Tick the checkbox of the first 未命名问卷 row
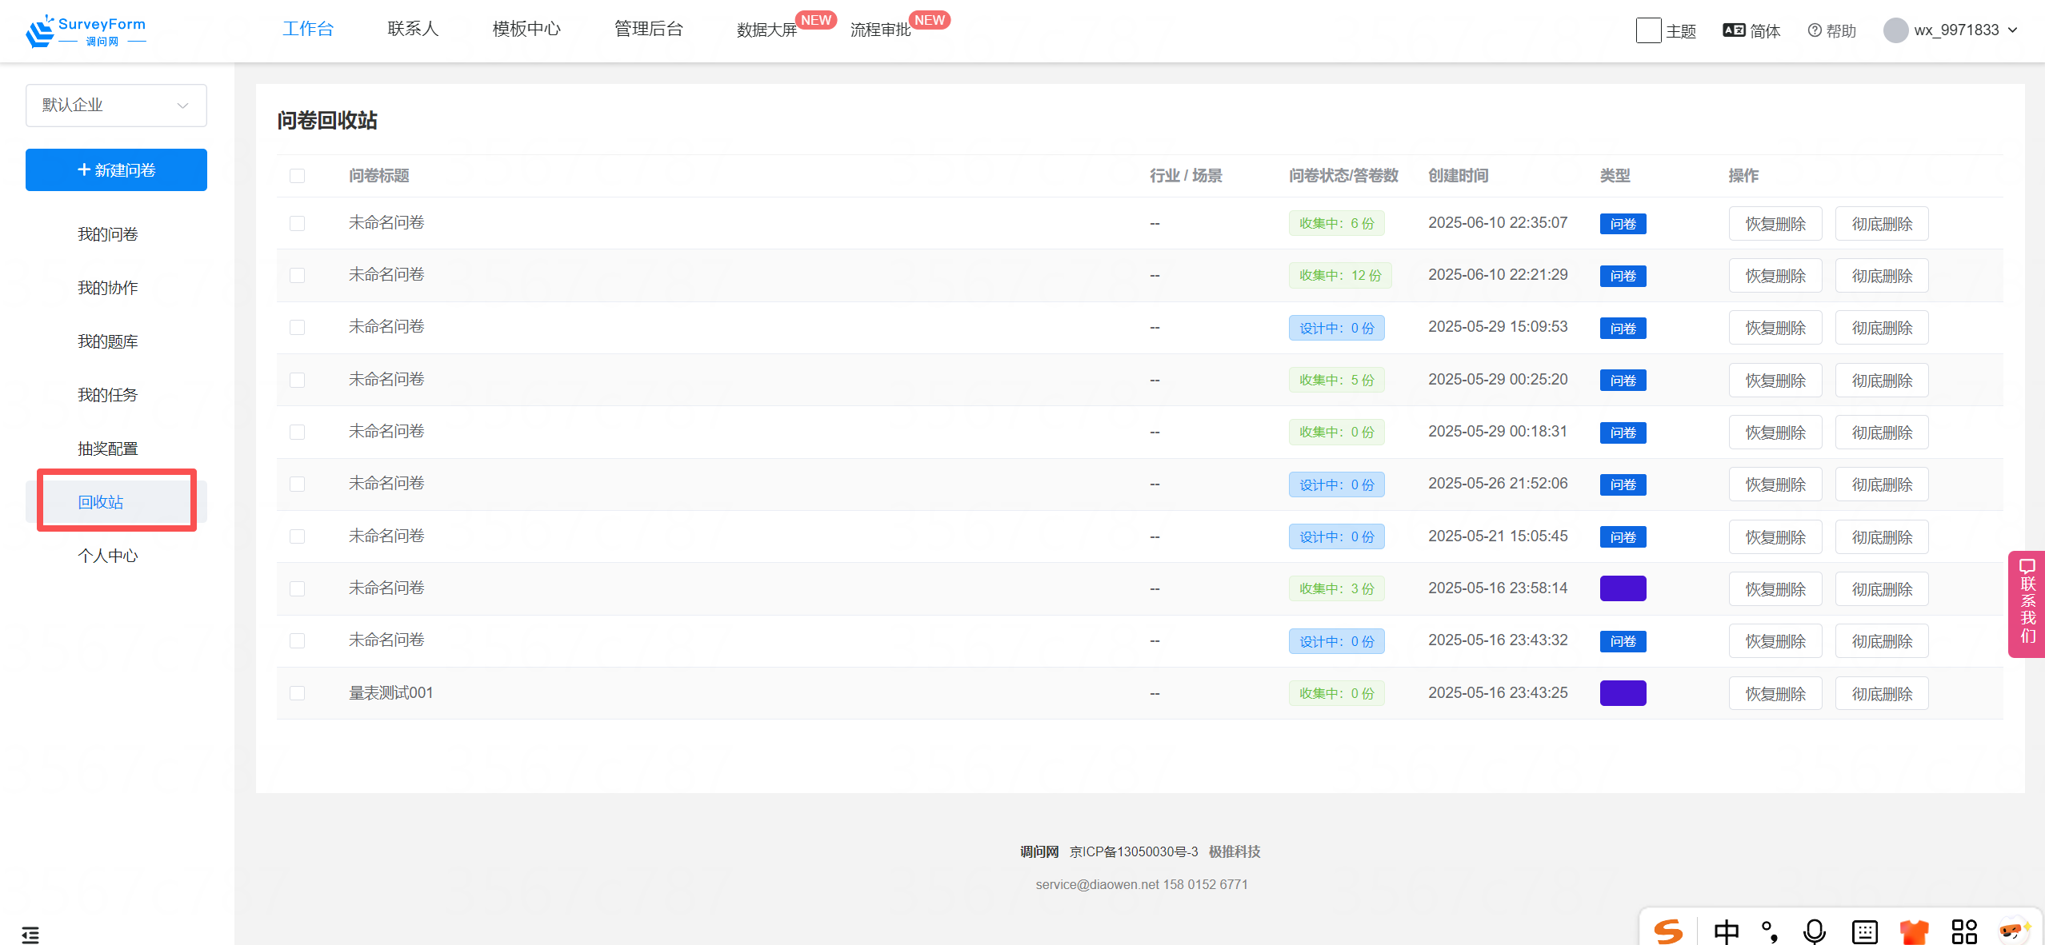2045x945 pixels. (297, 223)
